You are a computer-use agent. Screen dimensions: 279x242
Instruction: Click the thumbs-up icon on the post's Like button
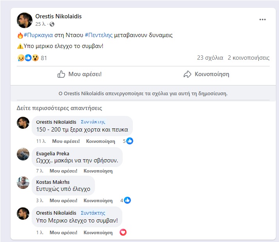click(61, 74)
